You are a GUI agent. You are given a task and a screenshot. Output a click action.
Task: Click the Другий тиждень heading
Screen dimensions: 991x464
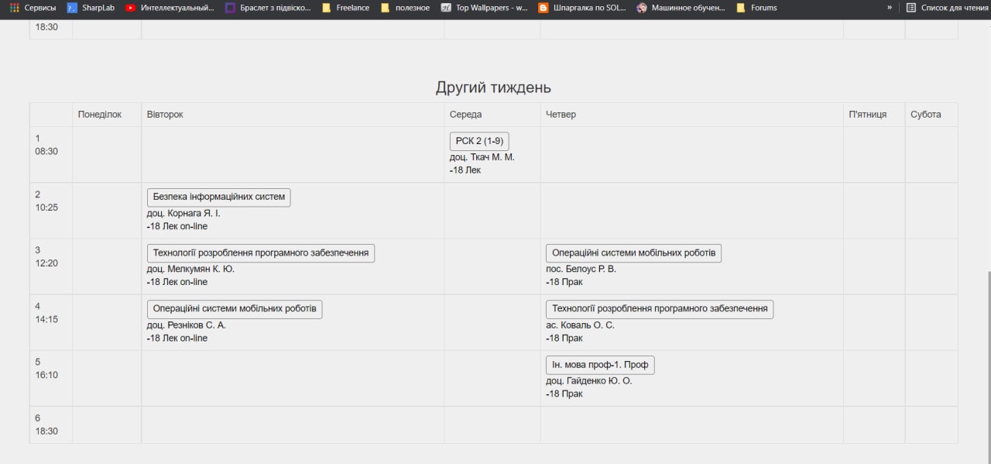493,88
